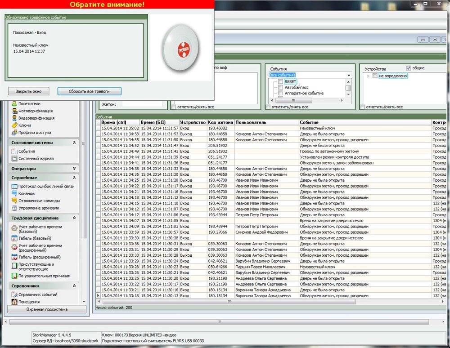Open Справочник событий icon
Image resolution: width=450 pixels, height=348 pixels.
14,294
